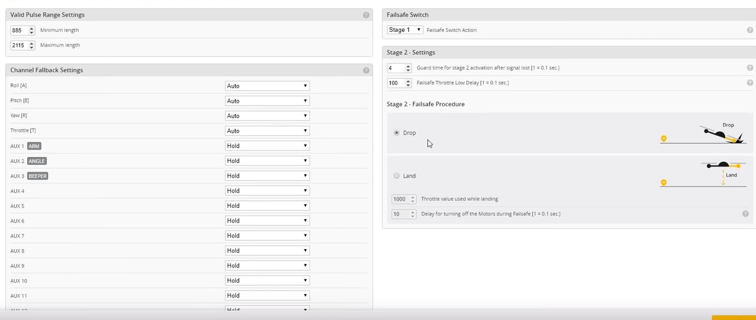Open the AUX 11 fallback dropdown
The width and height of the screenshot is (756, 320).
(x=267, y=296)
